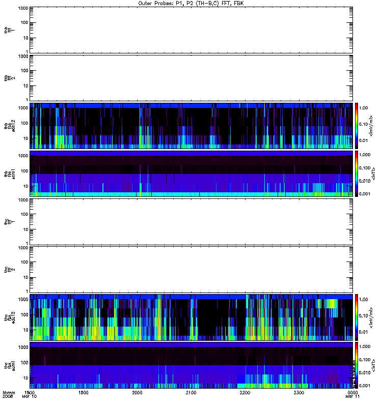
Task: Click the 'thc fbk scm1' panel axis label
Action: [9, 365]
